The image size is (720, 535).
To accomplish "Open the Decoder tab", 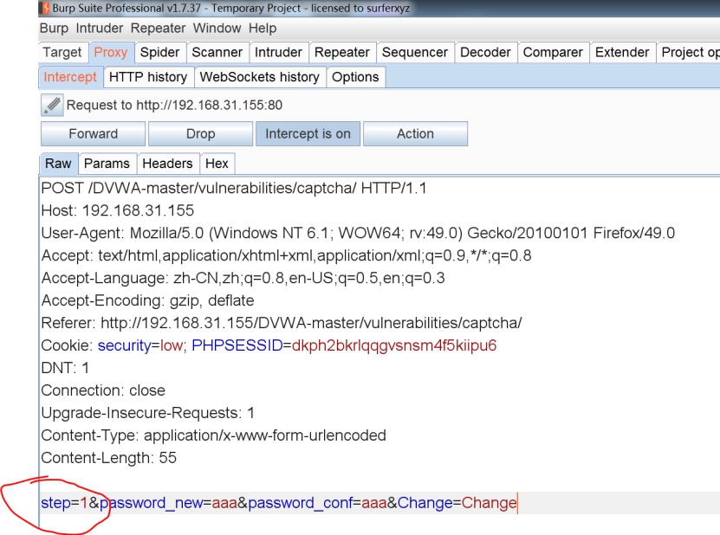I will [x=485, y=52].
